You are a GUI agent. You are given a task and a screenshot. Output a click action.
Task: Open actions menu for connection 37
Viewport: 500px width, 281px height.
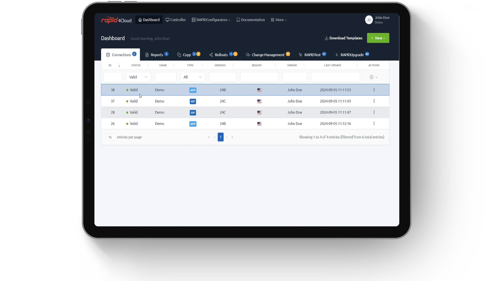[374, 101]
